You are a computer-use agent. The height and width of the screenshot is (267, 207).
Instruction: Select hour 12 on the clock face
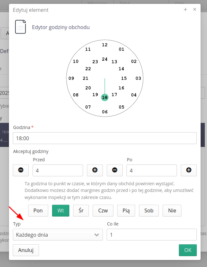pyautogui.click(x=105, y=45)
